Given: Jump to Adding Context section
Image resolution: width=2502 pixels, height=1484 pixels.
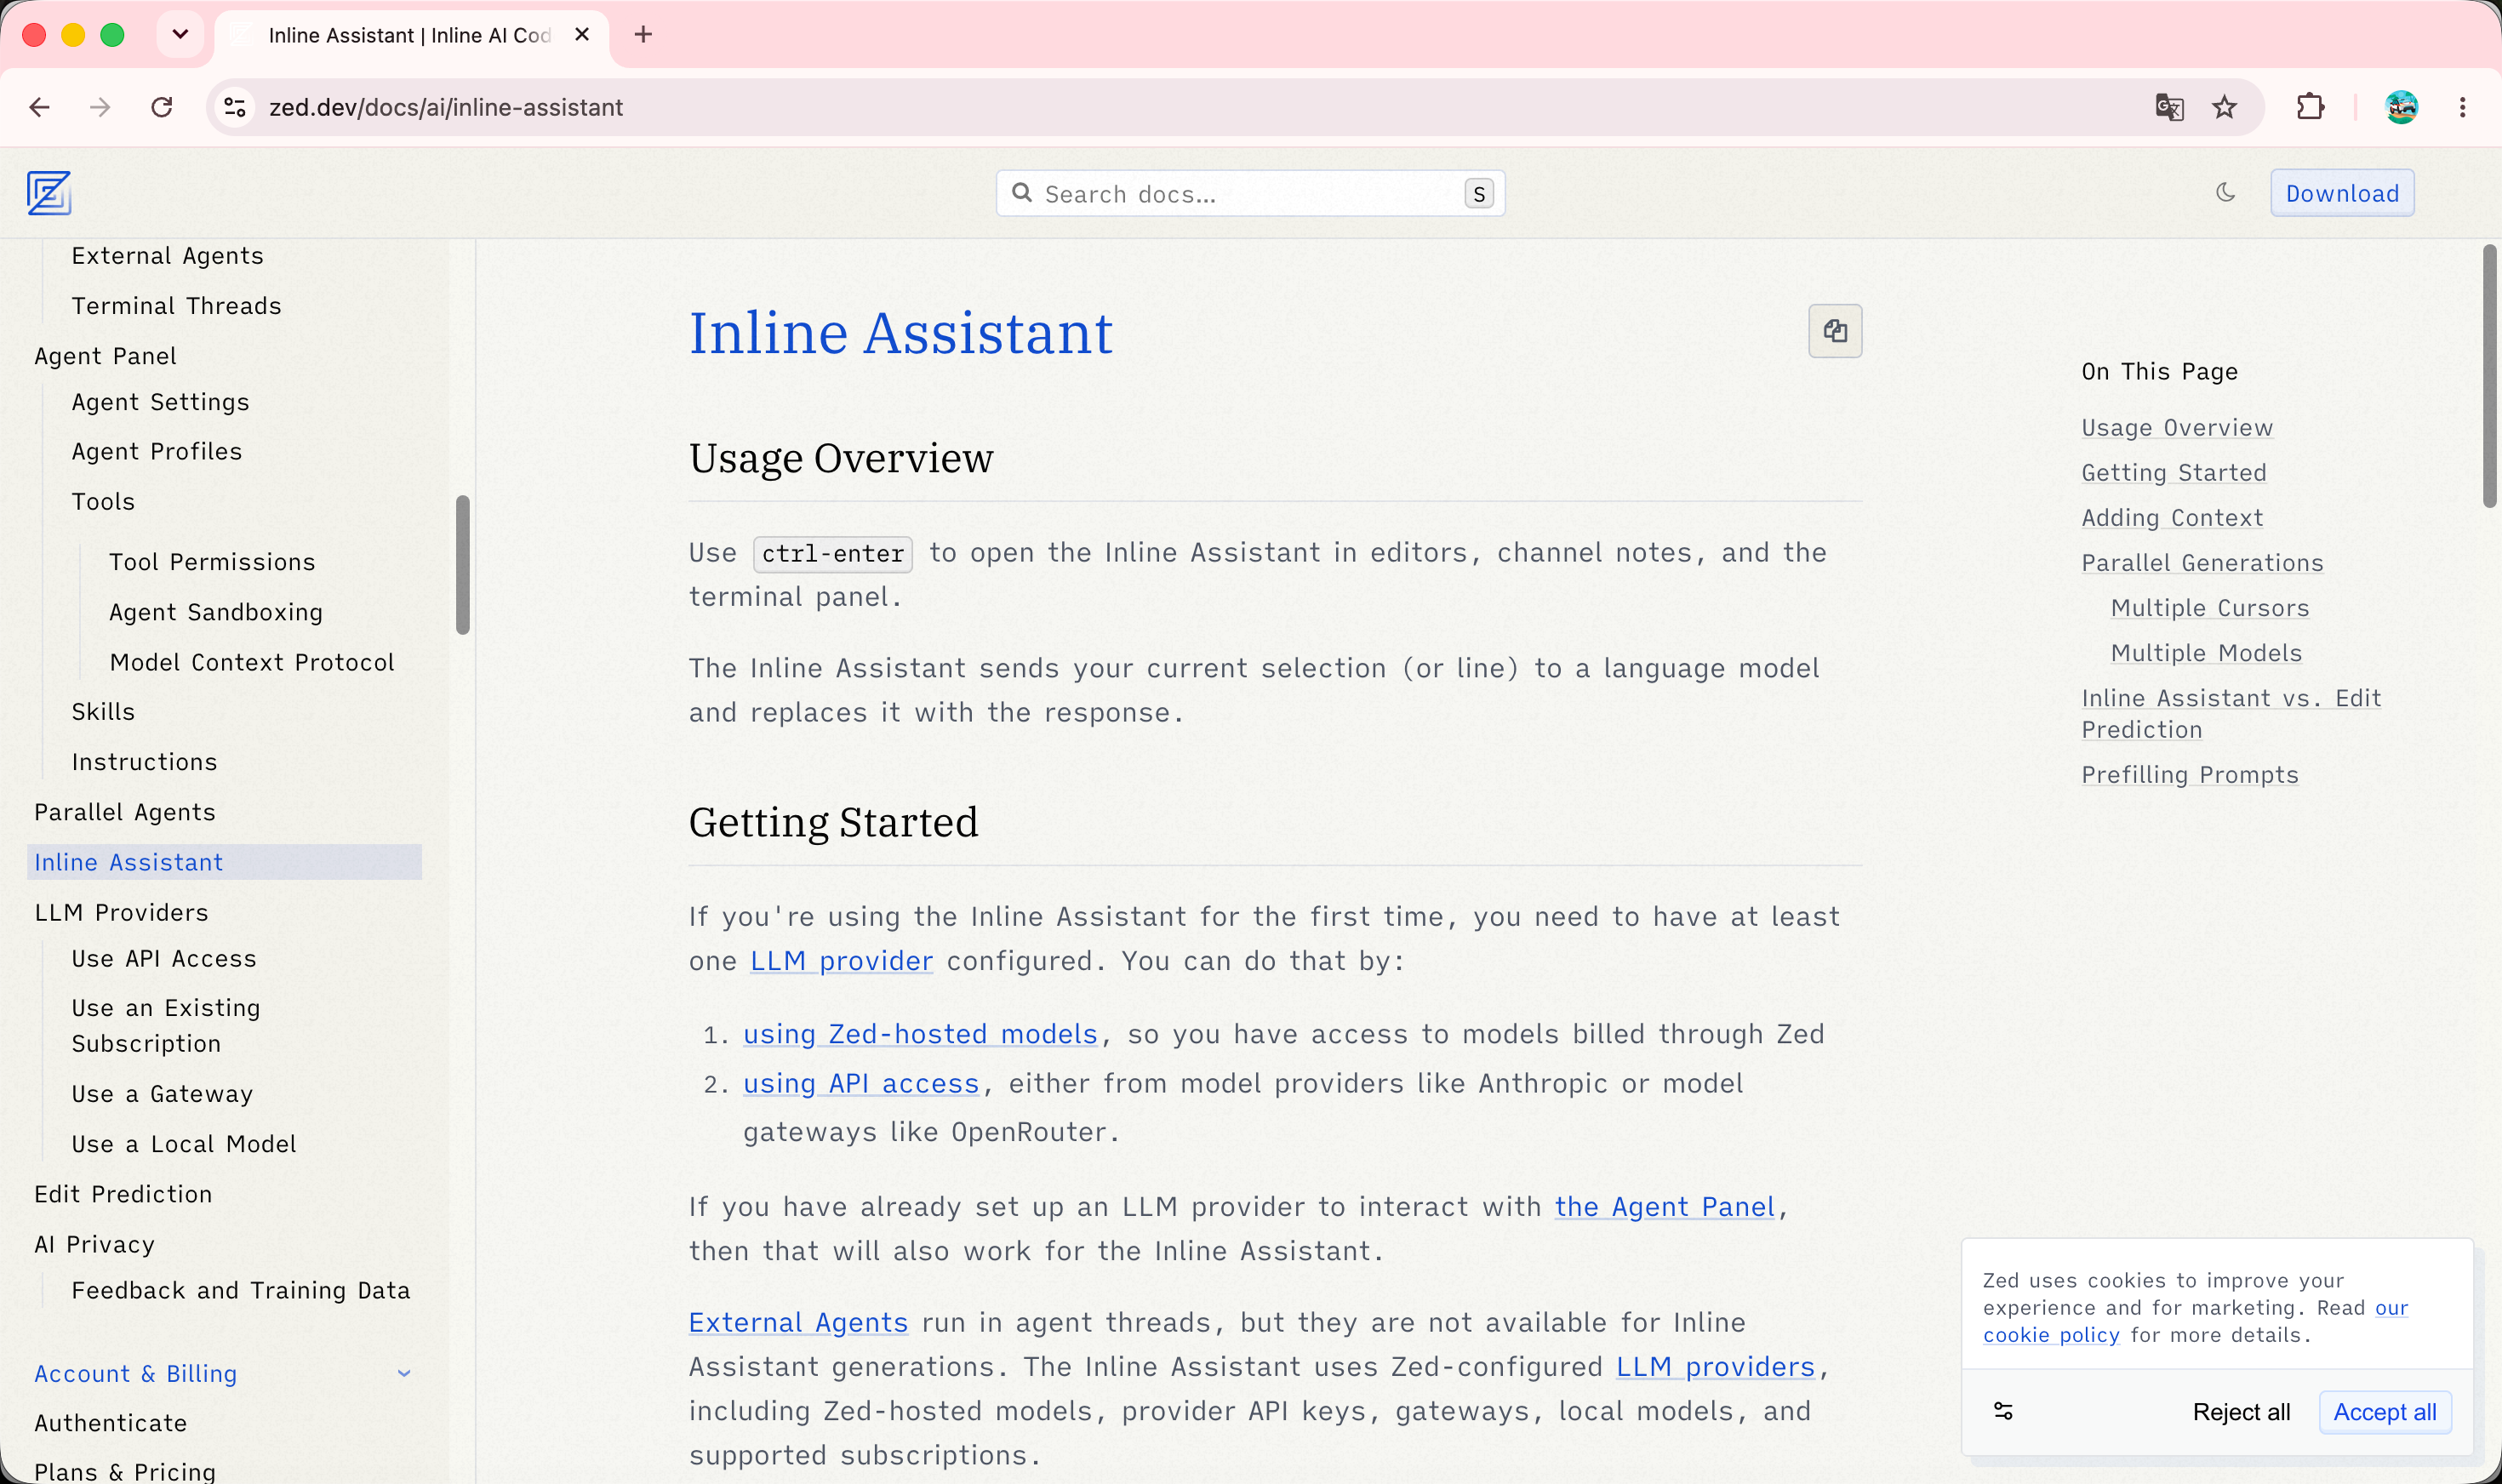Looking at the screenshot, I should 2172,518.
